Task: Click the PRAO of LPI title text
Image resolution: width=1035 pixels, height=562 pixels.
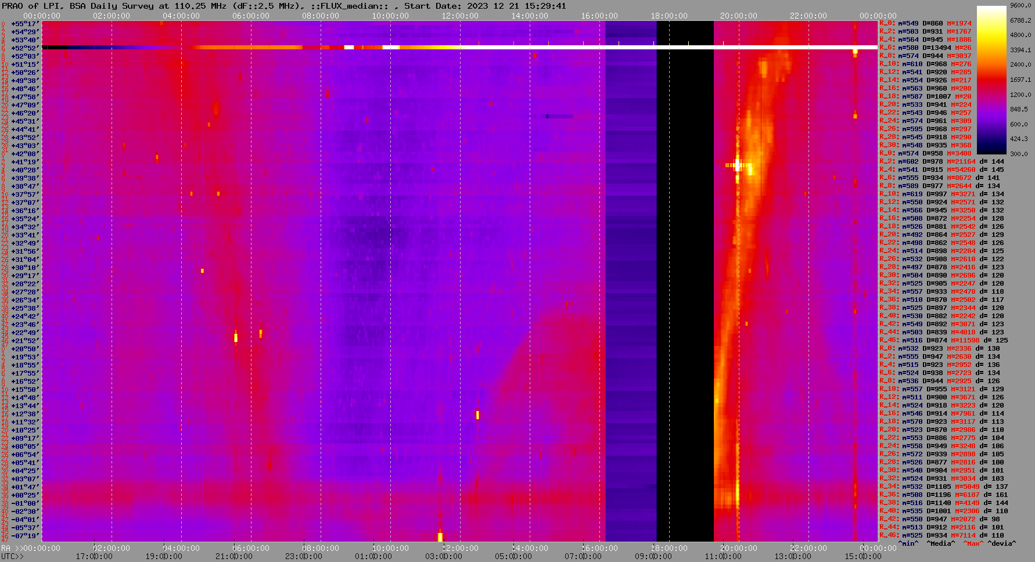Action: tap(33, 6)
